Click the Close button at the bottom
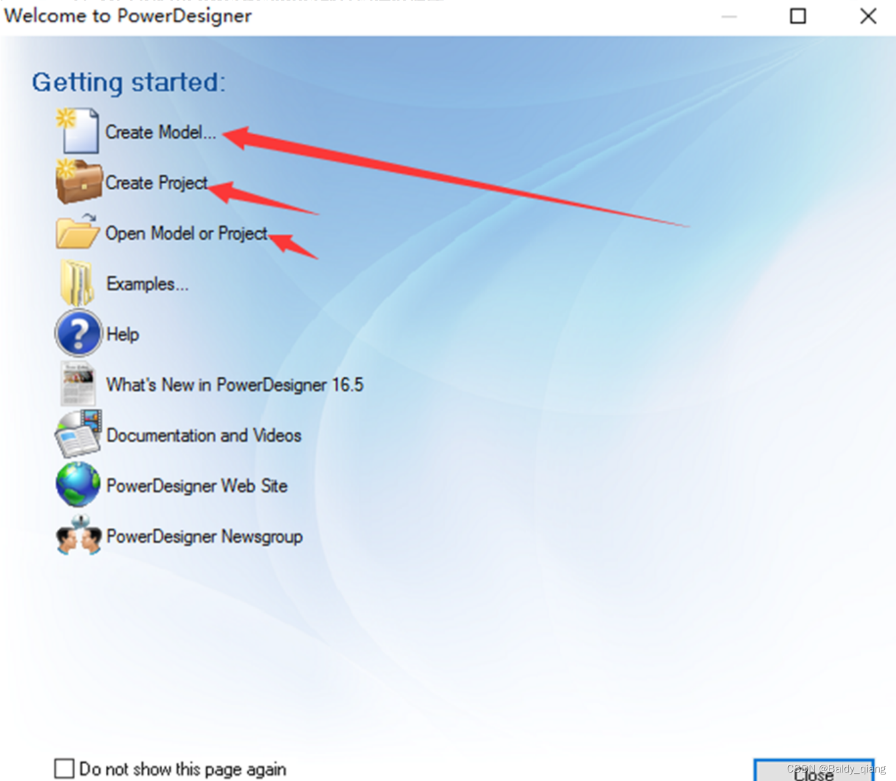 pos(814,771)
